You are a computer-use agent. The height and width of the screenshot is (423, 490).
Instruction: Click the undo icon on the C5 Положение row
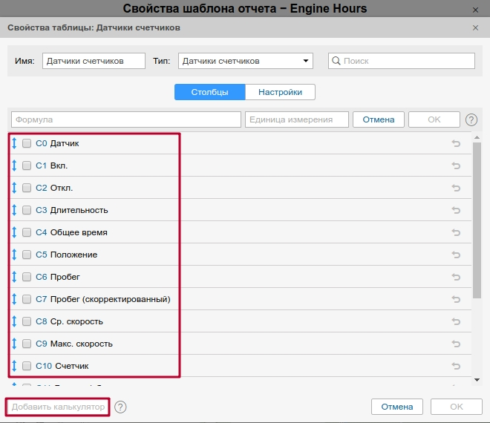tap(456, 255)
